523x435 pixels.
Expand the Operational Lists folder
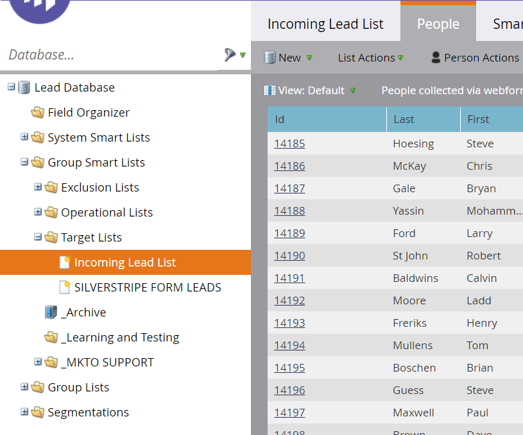(38, 212)
